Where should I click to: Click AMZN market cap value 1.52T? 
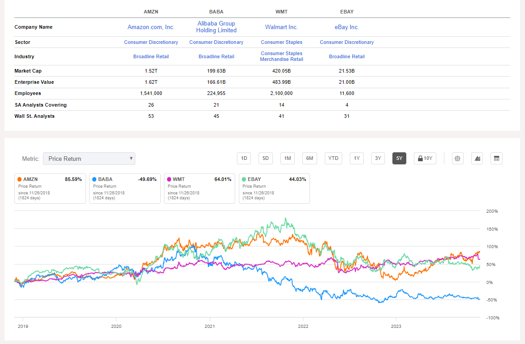[x=151, y=71]
